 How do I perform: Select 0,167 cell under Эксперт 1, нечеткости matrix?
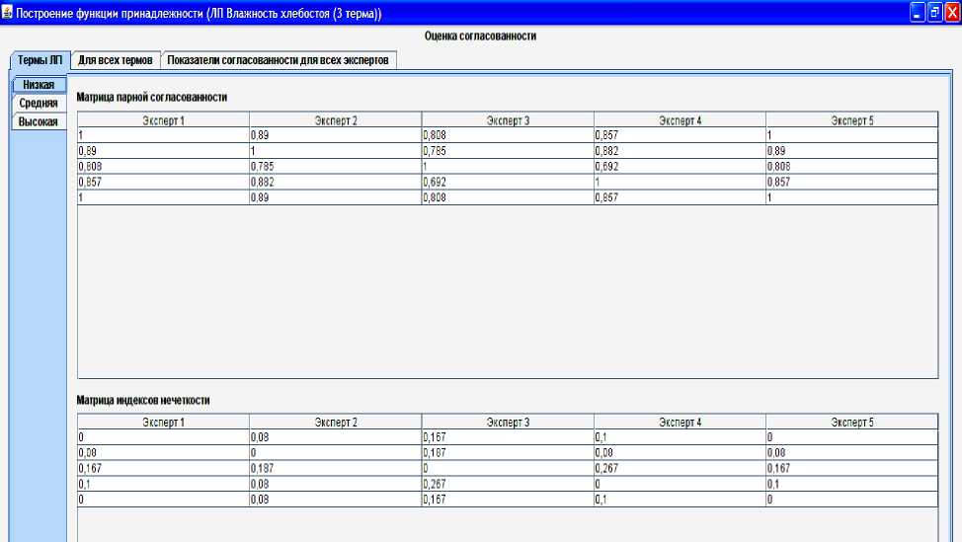coord(163,468)
